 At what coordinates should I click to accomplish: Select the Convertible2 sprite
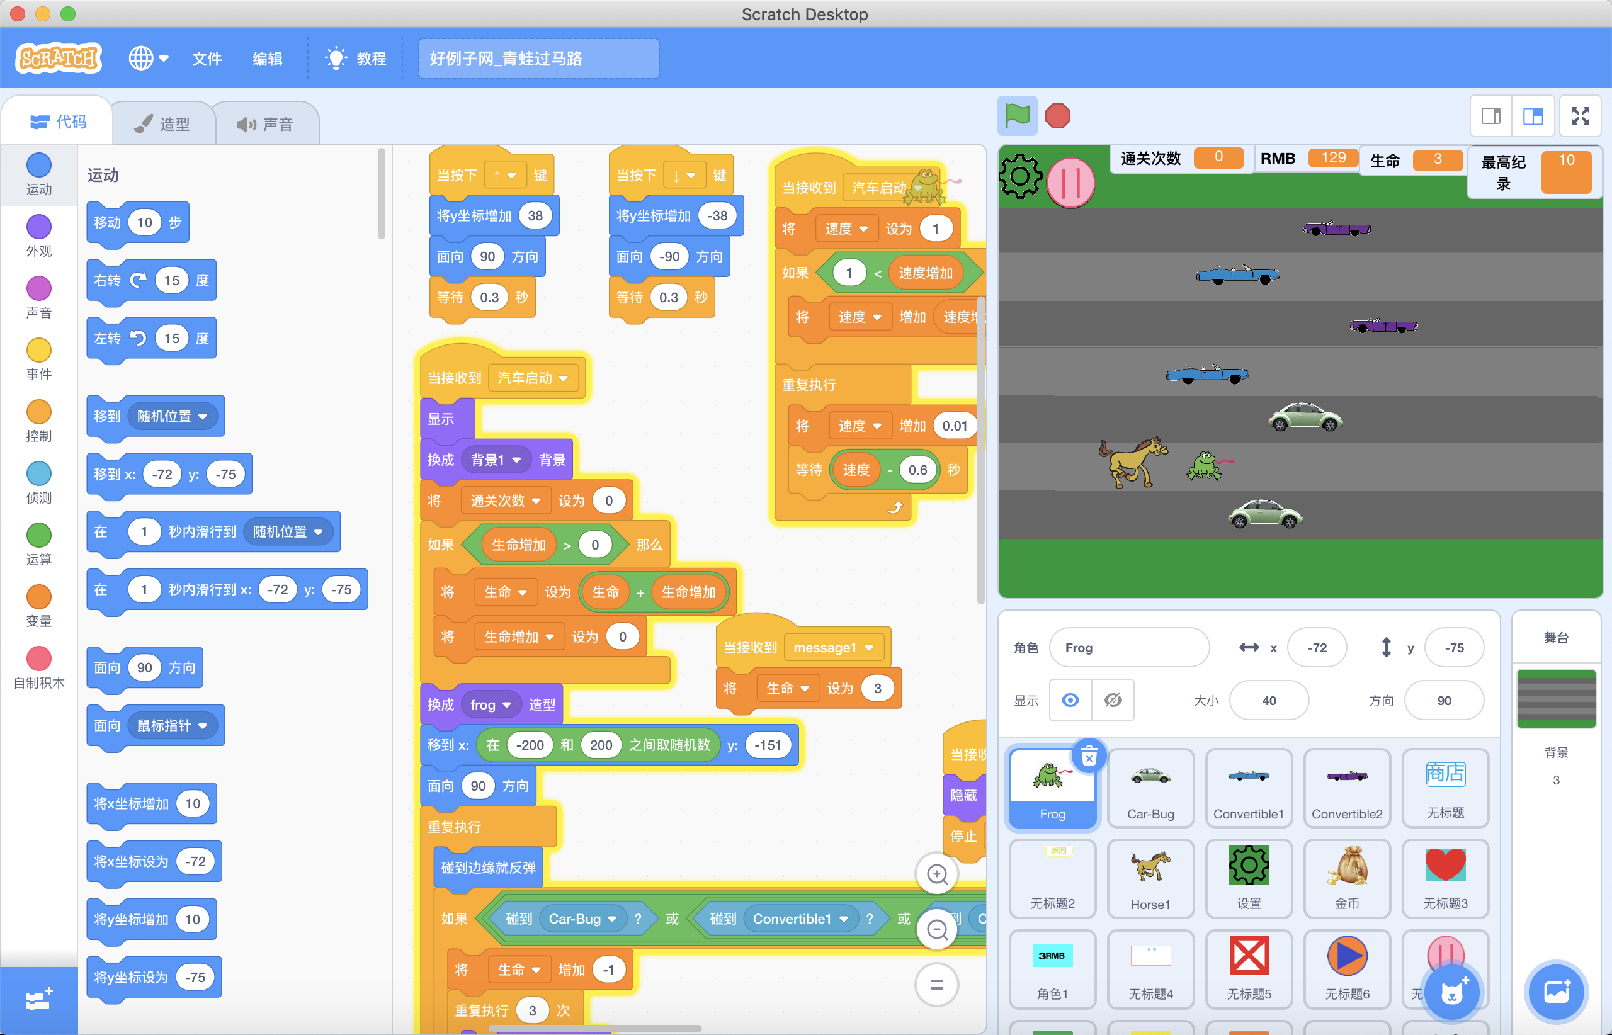pyautogui.click(x=1346, y=788)
